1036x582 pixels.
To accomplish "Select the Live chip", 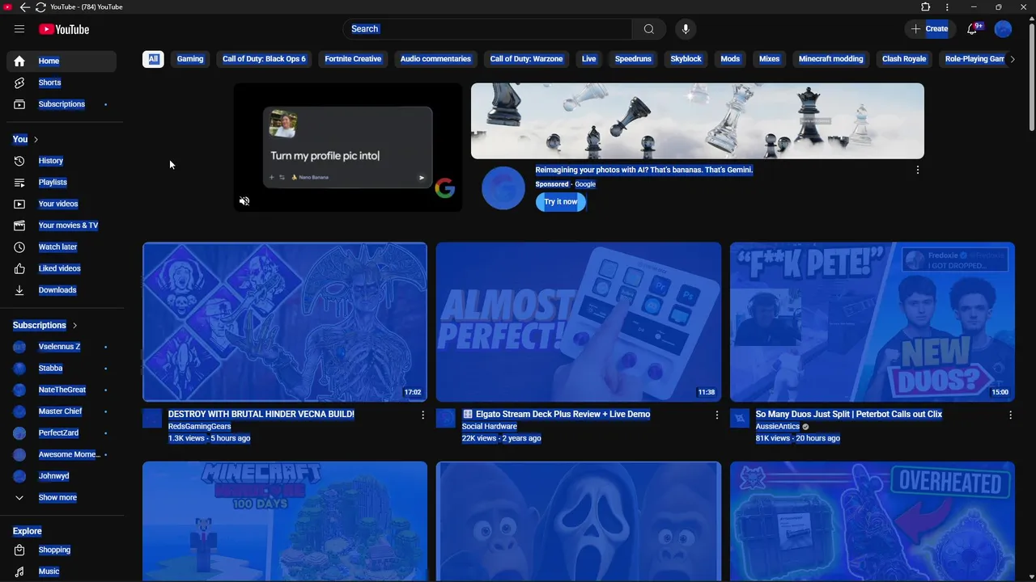I will (x=588, y=59).
